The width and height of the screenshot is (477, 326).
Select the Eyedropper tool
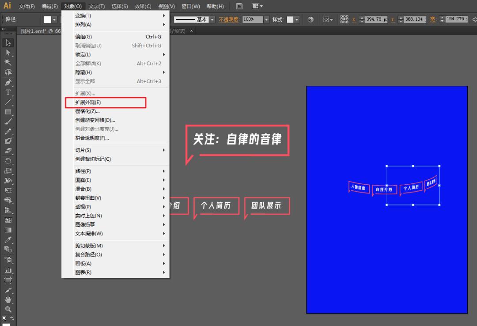(x=7, y=240)
